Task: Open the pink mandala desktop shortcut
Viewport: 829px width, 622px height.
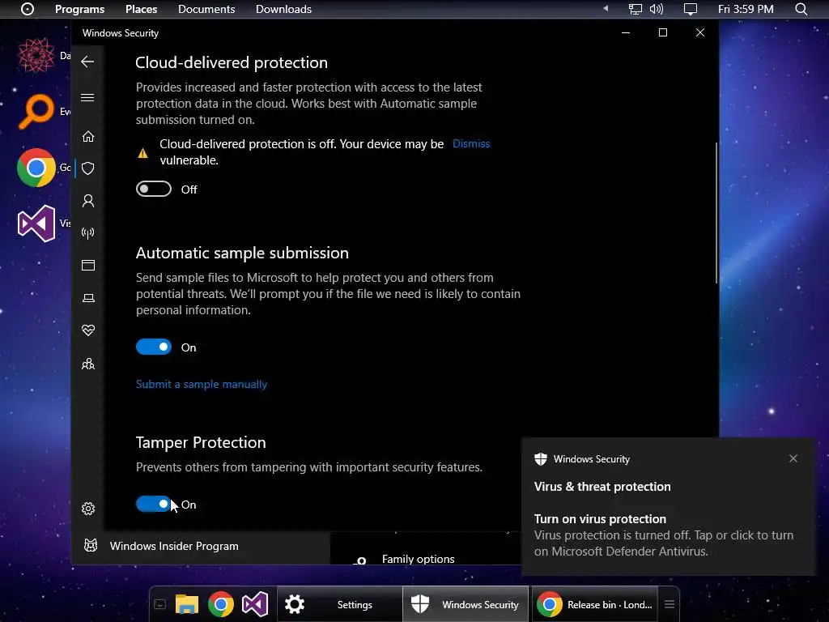Action: pos(36,55)
